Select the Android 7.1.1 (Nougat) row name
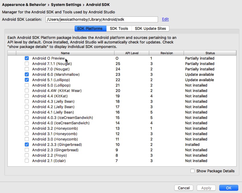The image size is (242, 193). 52,64
